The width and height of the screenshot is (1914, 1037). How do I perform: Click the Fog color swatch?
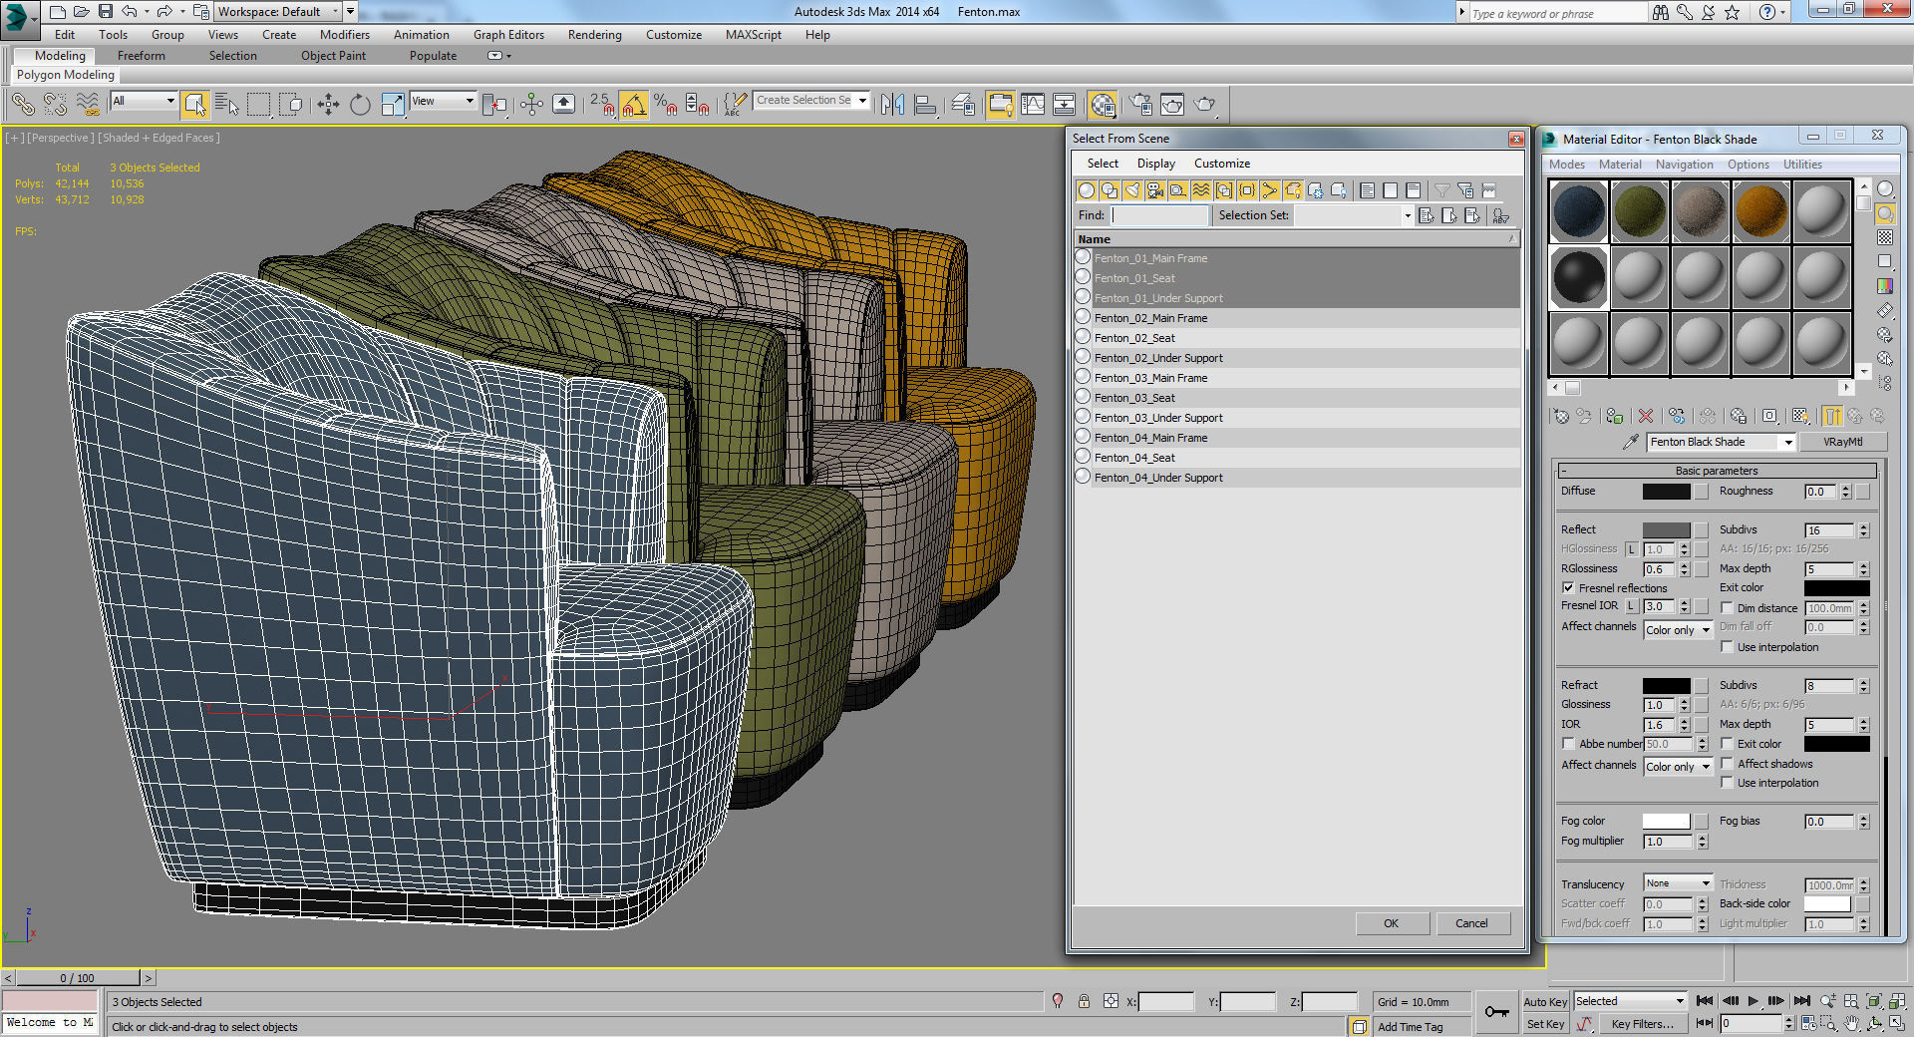click(1667, 822)
